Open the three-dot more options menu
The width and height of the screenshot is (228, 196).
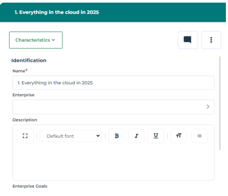pos(211,40)
